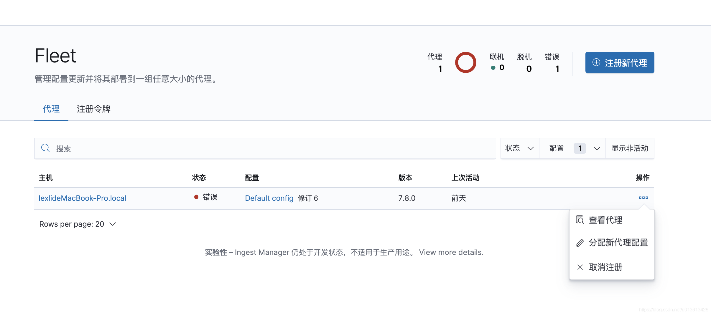Toggle the 显示非活动 filter
This screenshot has height=315, width=711.
pos(630,148)
